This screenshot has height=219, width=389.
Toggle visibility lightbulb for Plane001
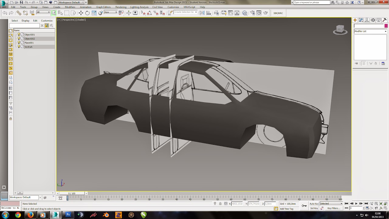(19, 43)
